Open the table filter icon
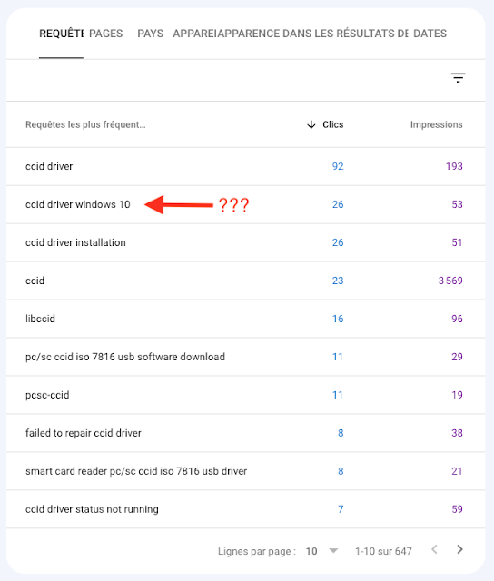The width and height of the screenshot is (494, 581). pyautogui.click(x=458, y=77)
